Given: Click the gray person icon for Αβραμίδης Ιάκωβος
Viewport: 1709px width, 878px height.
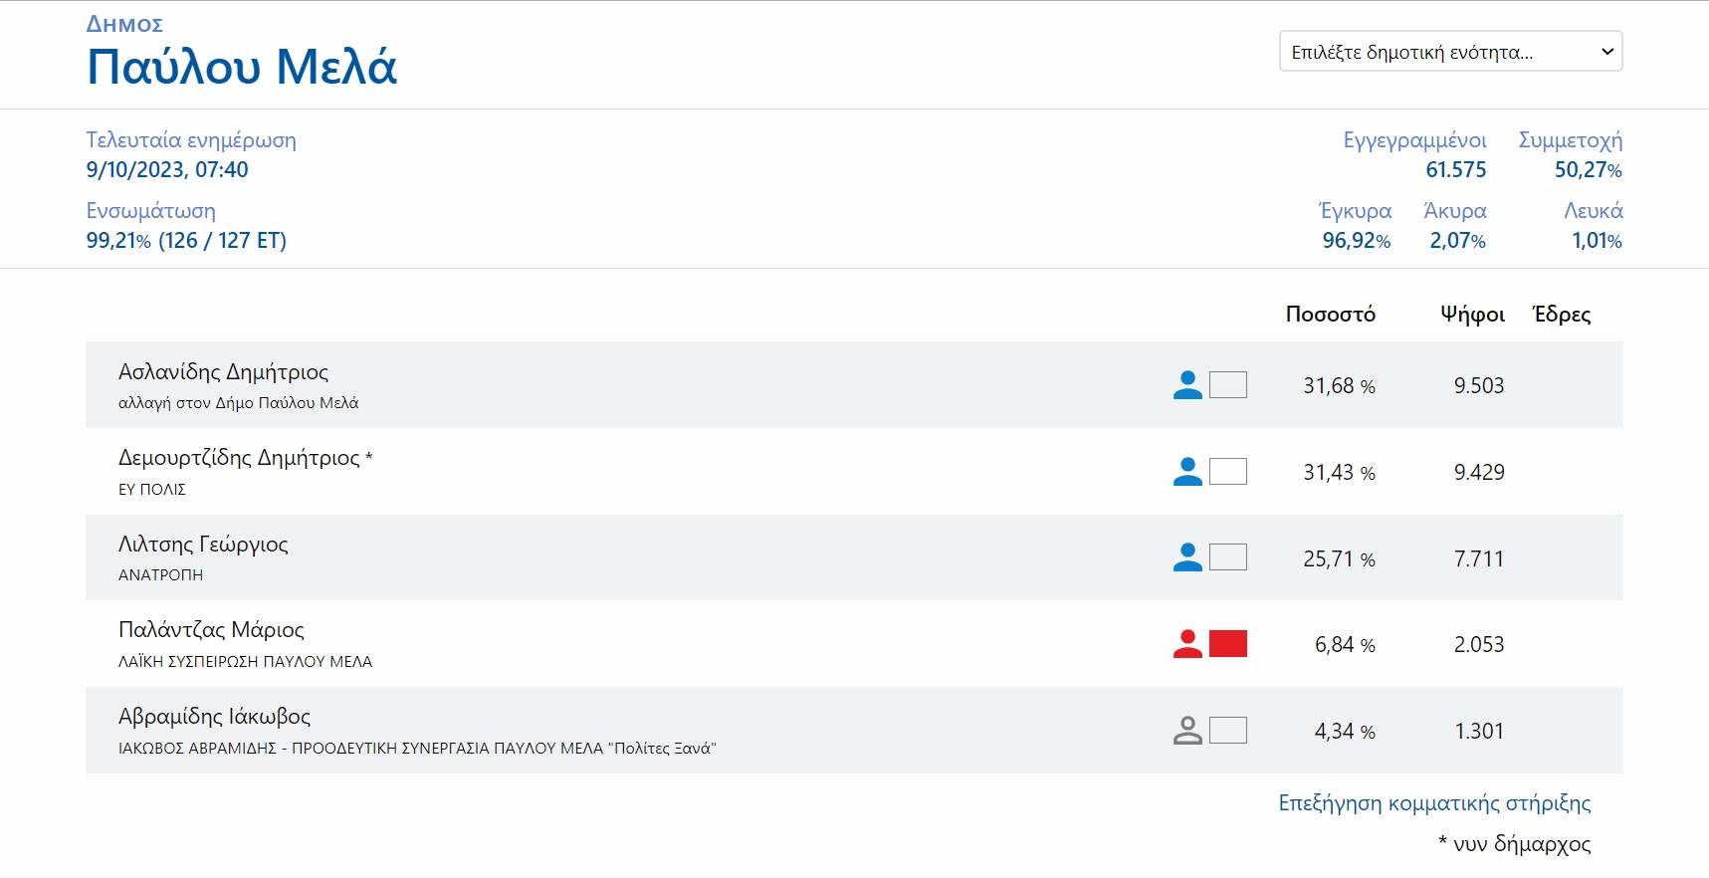Looking at the screenshot, I should pos(1187,731).
